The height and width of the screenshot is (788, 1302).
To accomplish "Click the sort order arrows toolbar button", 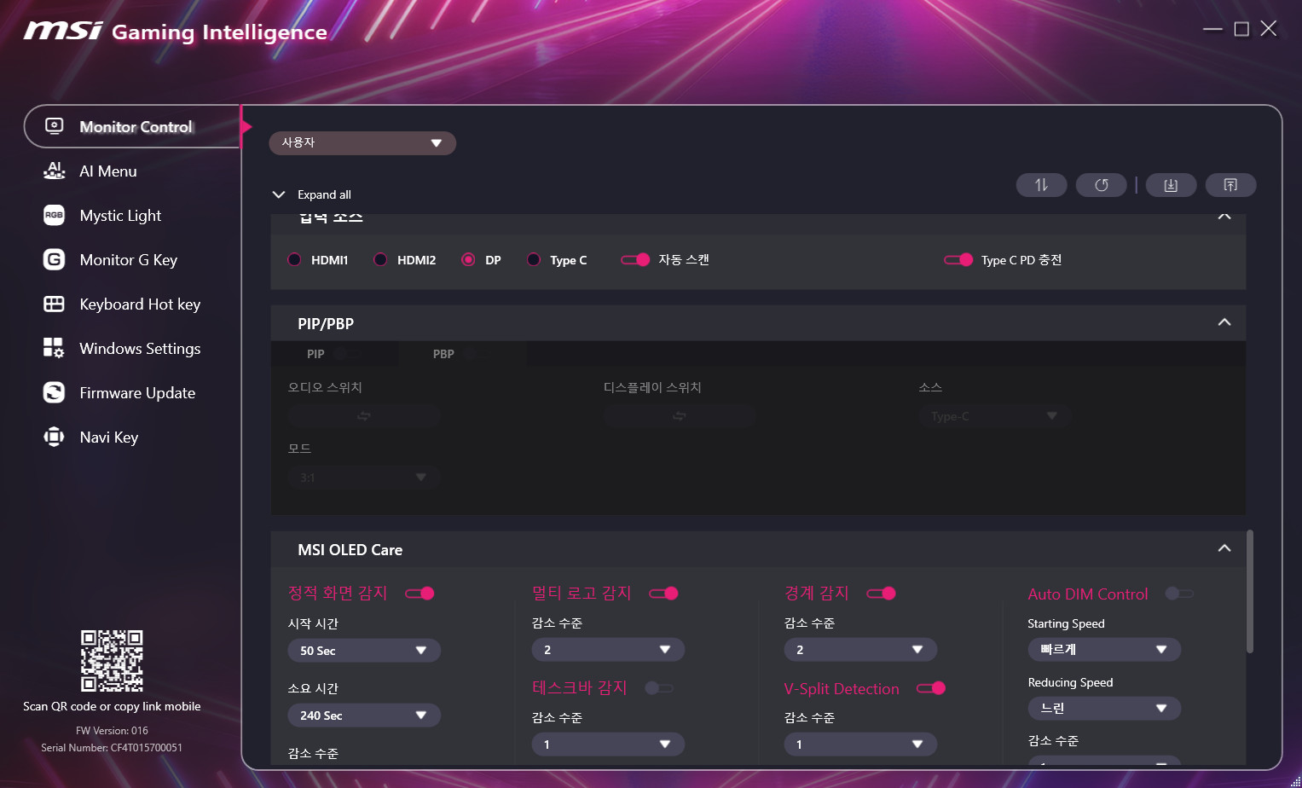I will click(1041, 185).
